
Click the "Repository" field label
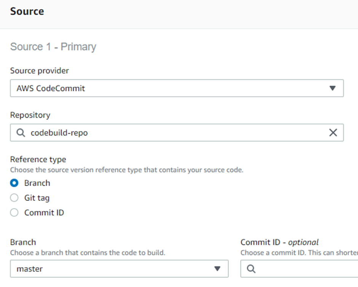30,115
